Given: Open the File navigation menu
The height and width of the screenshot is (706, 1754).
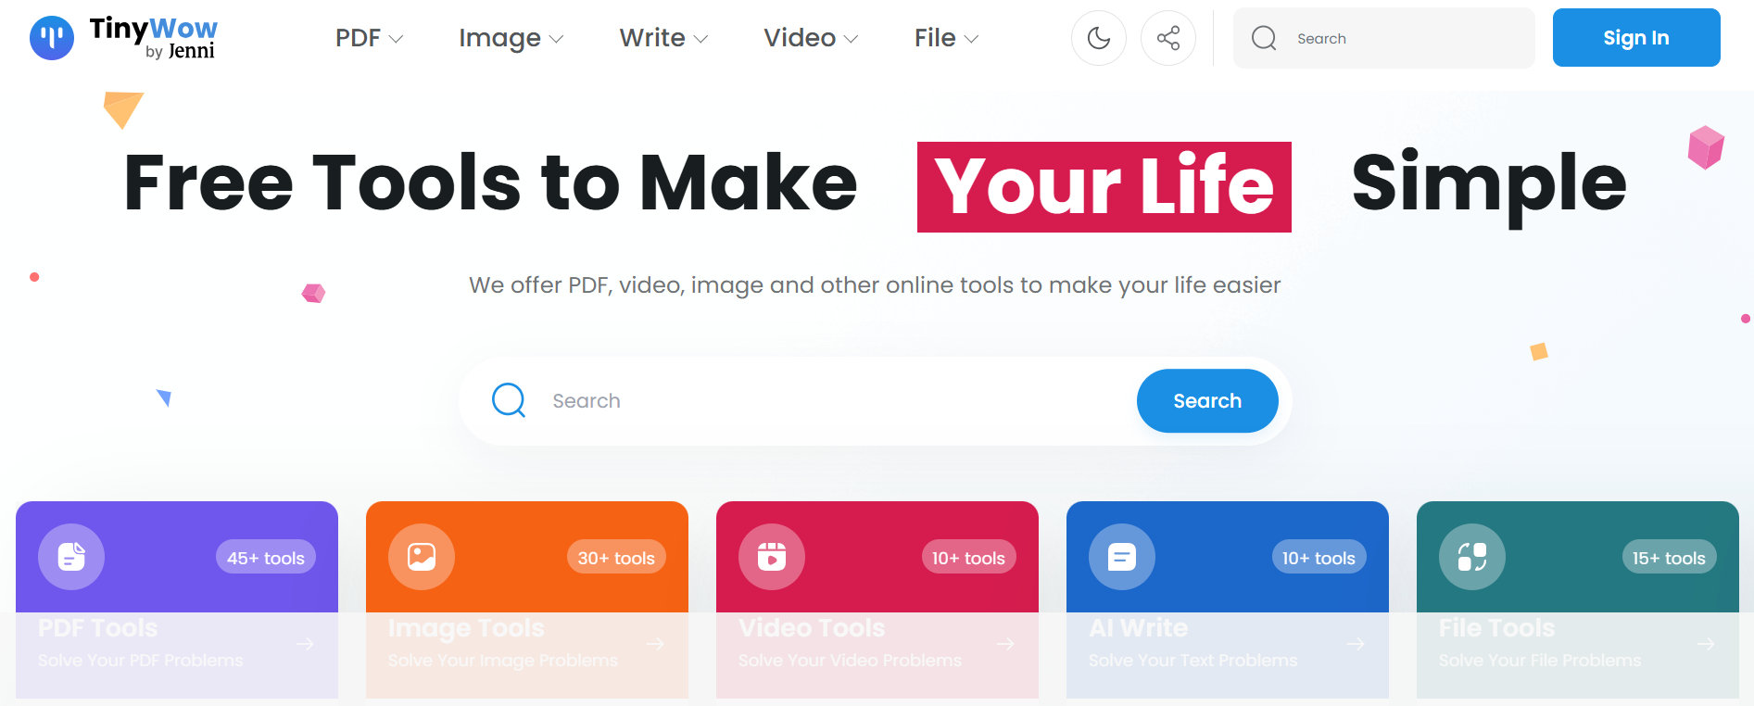Looking at the screenshot, I should point(946,38).
